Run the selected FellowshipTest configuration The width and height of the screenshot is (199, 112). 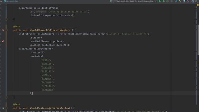(160, 1)
